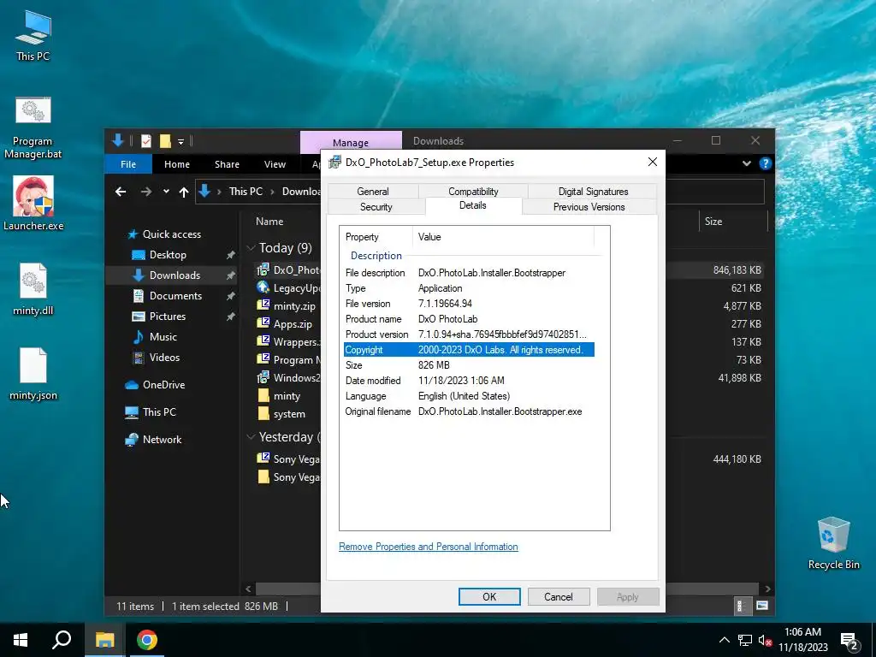Open the Digital Signatures tab
The width and height of the screenshot is (876, 657).
click(x=594, y=191)
